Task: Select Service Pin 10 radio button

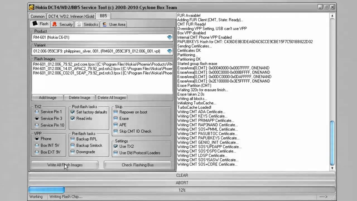Action: click(37, 125)
